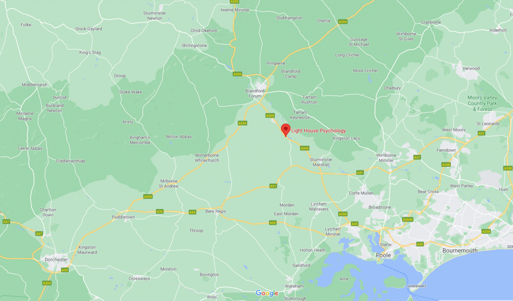Image resolution: width=513 pixels, height=301 pixels.
Task: Click the Sturminster Newton label
Action: pos(154,16)
